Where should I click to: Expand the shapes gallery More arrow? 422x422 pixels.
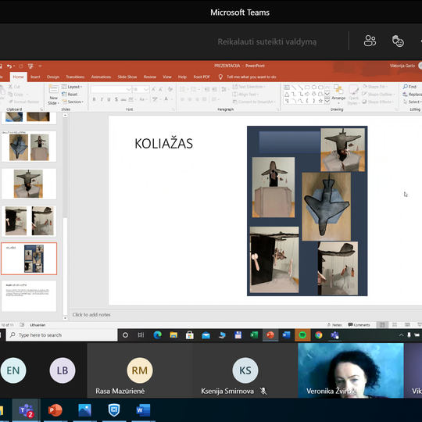coord(327,101)
